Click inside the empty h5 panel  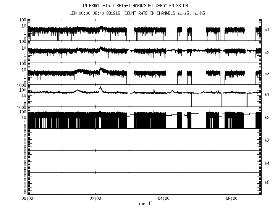145,184
